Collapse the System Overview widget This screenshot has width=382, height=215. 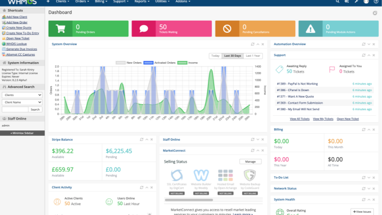258,44
